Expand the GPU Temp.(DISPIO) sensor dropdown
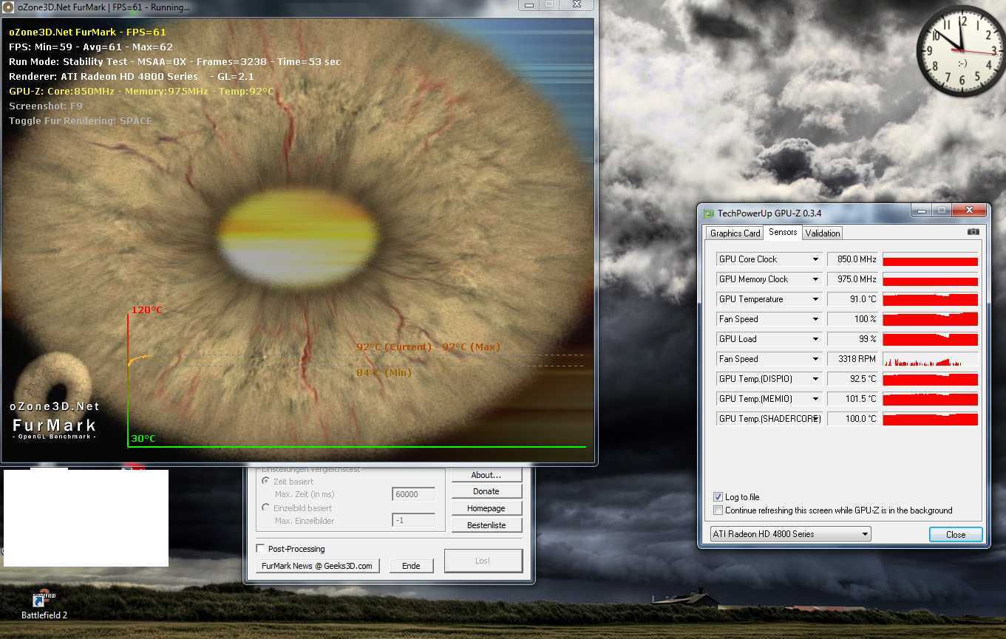 click(816, 379)
